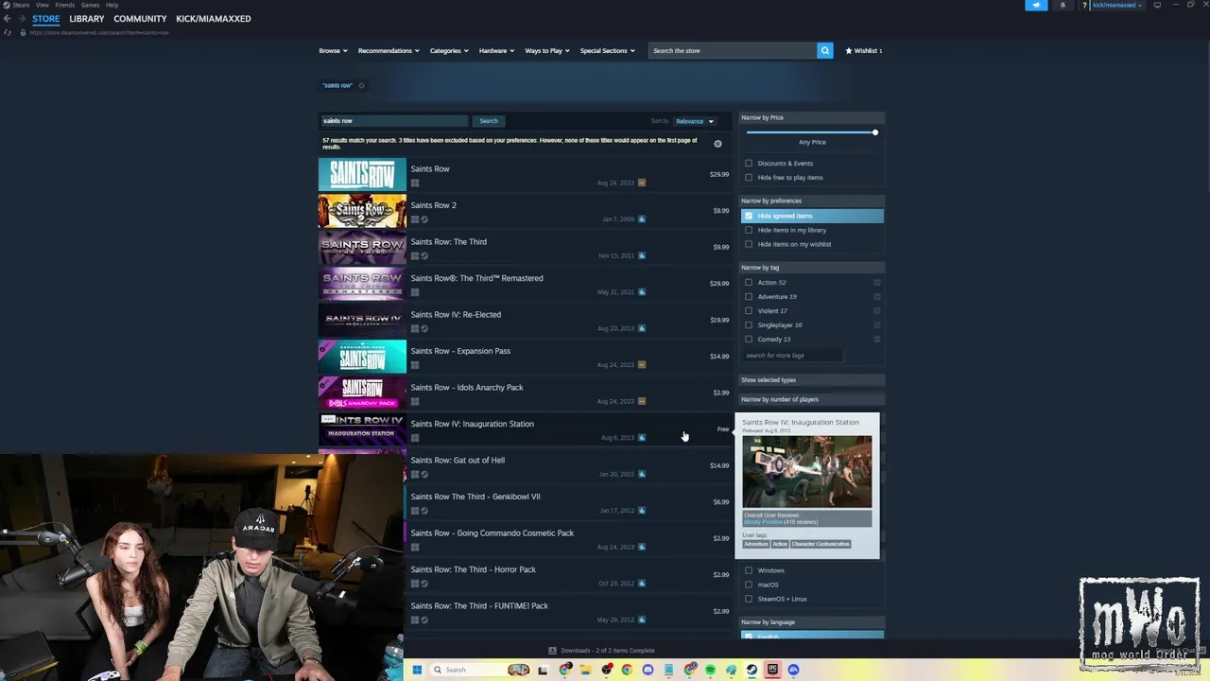Click the magnifier search button in store bar

click(825, 50)
